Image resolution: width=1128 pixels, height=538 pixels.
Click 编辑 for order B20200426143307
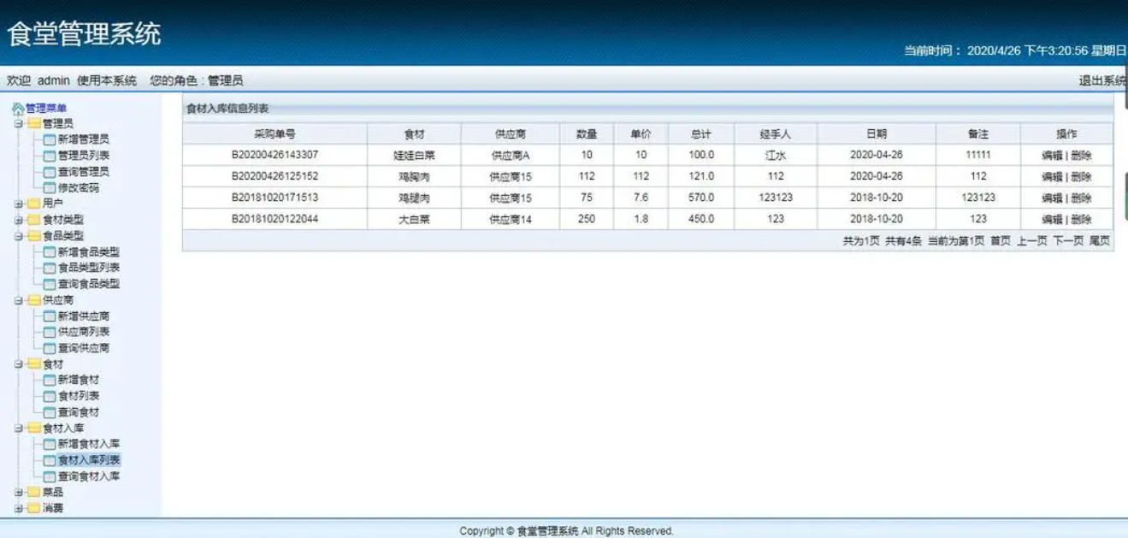(x=1052, y=156)
